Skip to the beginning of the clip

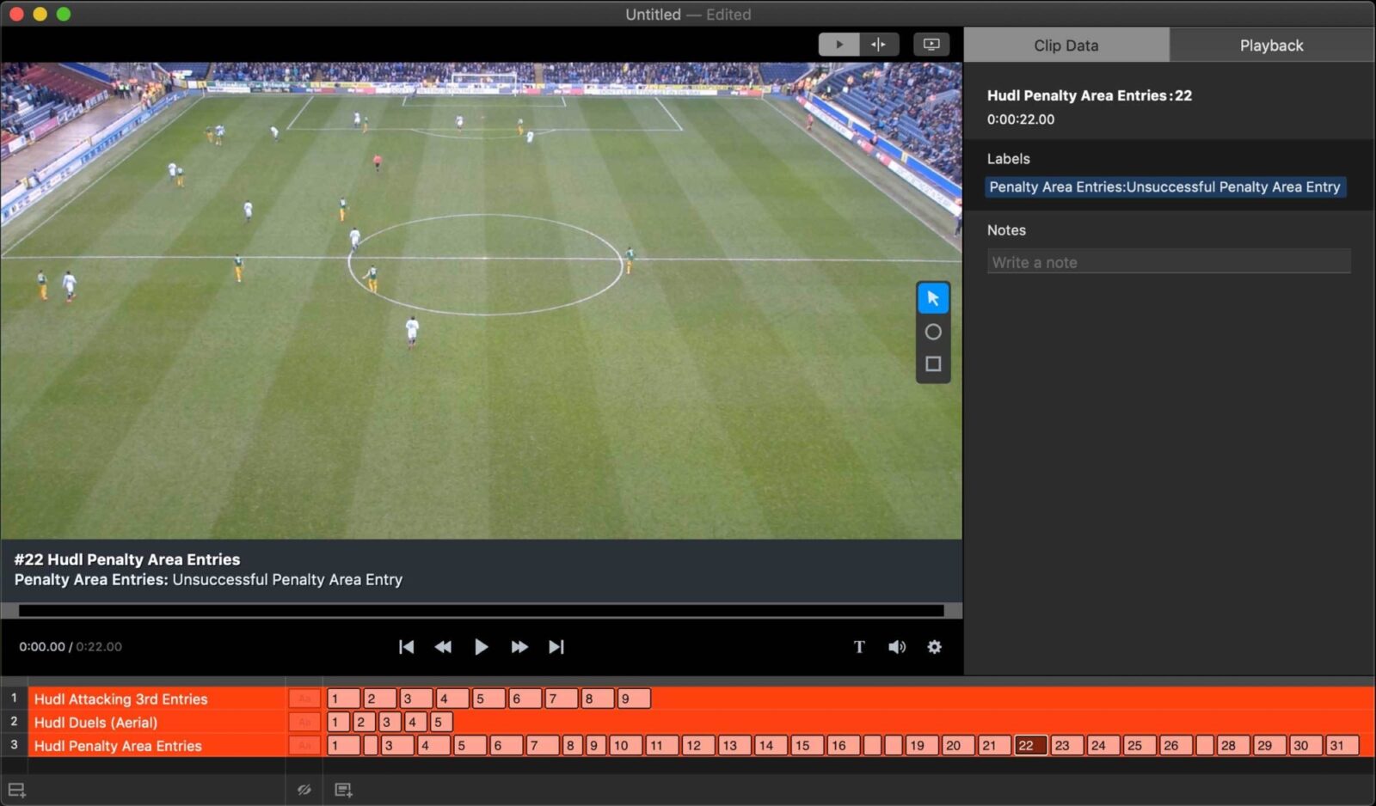click(x=406, y=647)
